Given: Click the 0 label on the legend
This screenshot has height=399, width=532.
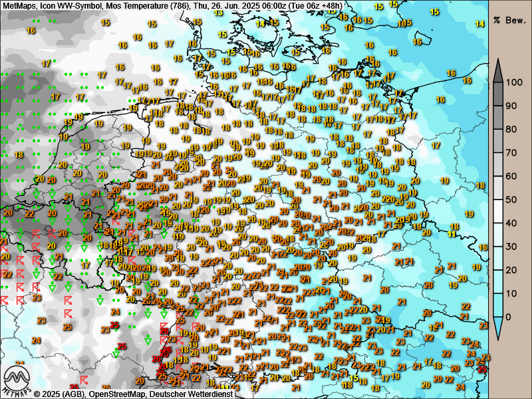Looking at the screenshot, I should coord(509,317).
